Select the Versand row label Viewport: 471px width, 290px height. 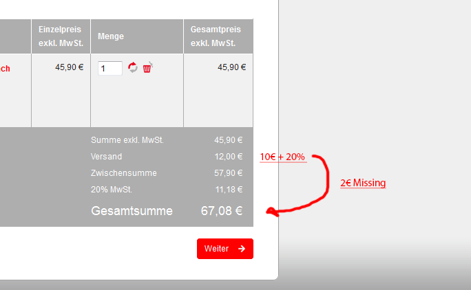pyautogui.click(x=106, y=157)
